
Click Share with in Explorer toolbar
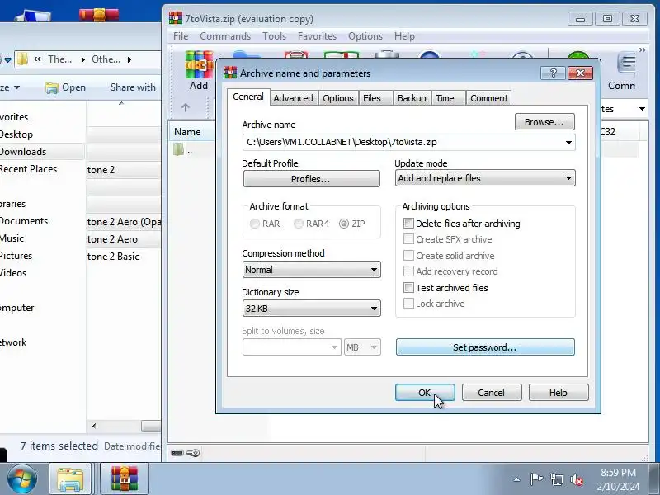[133, 87]
